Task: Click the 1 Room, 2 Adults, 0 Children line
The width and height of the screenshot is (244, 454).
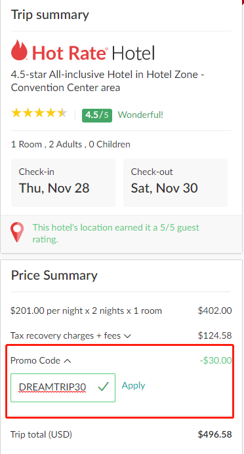Action: [70, 144]
